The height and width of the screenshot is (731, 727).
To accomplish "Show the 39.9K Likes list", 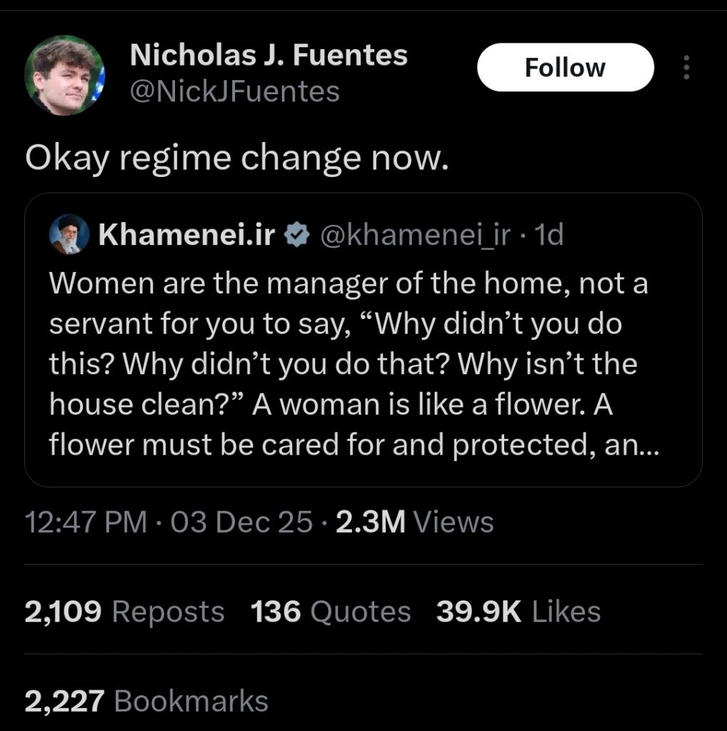I will pyautogui.click(x=518, y=612).
